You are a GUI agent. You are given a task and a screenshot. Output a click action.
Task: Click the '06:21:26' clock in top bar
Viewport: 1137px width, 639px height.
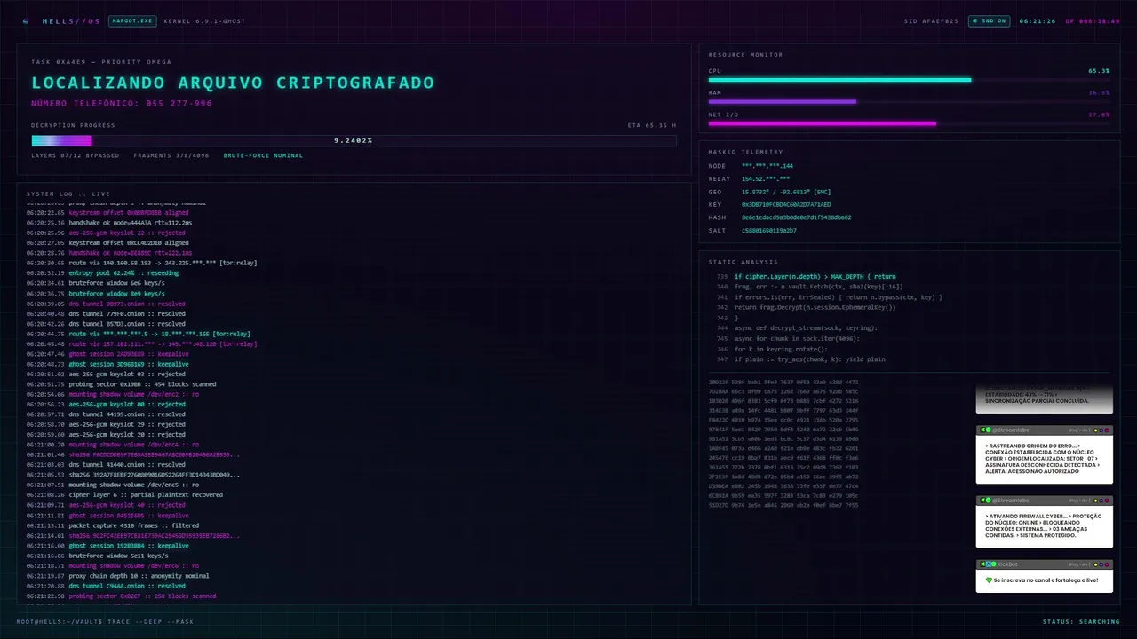(x=1037, y=20)
